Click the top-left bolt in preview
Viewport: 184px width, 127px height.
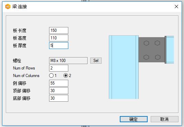[146, 43]
